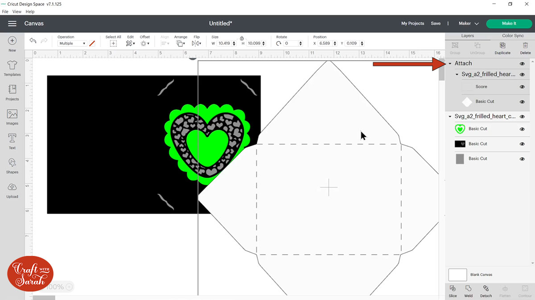Hide the Svg_a2_frilled_heart_c group

522,117
